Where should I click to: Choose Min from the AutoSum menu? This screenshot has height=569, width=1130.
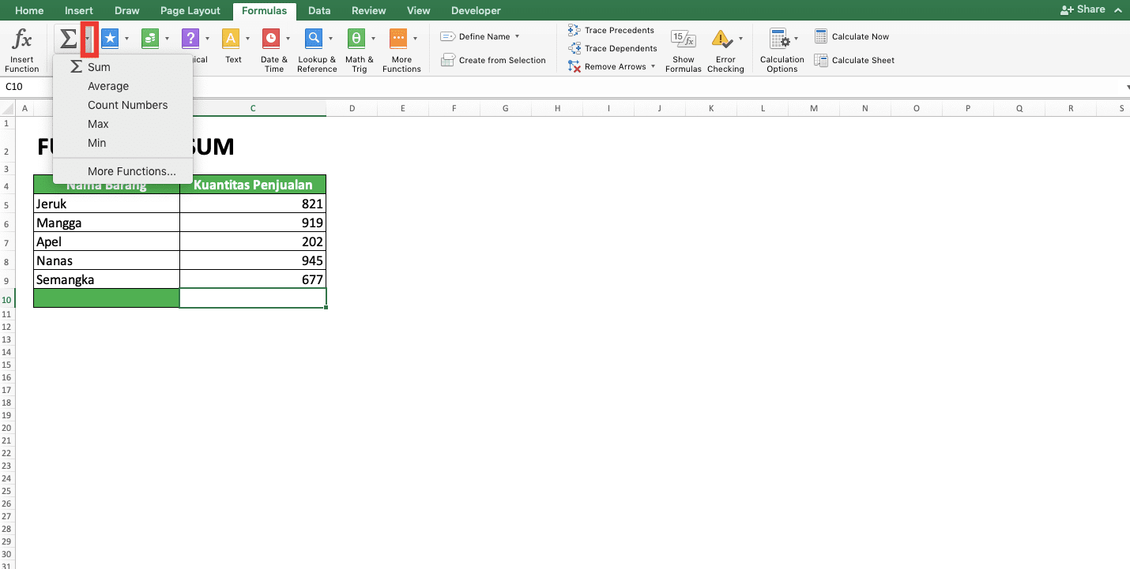tap(122, 143)
